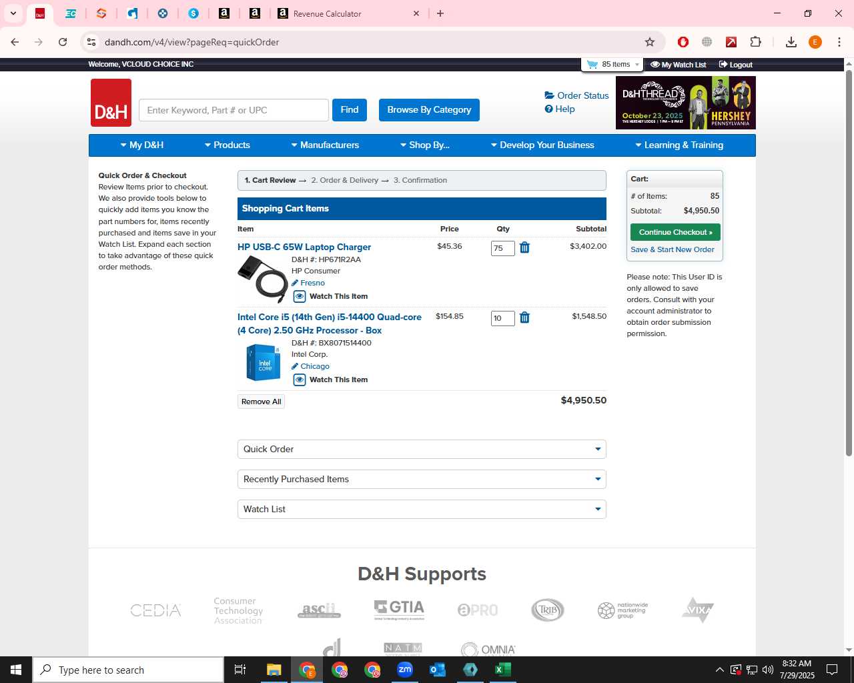This screenshot has width=854, height=683.
Task: Delete HP USB-C 65W Laptop Charger from cart
Action: pos(524,247)
